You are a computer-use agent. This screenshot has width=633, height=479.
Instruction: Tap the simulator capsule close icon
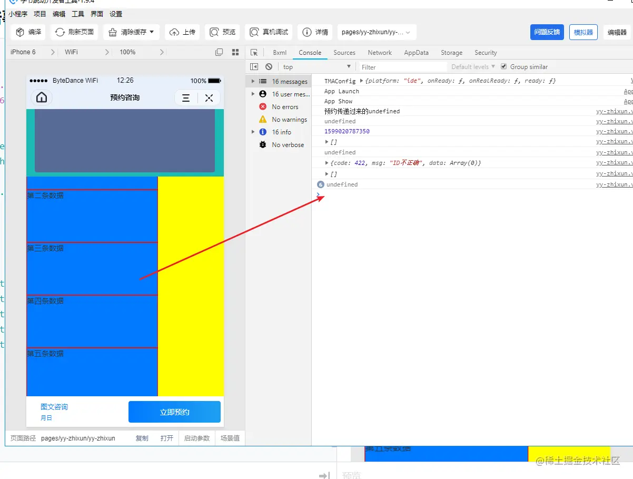209,98
